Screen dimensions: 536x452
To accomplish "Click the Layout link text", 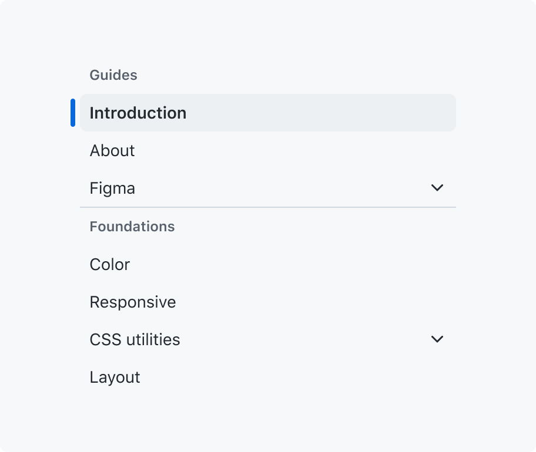I will (115, 377).
